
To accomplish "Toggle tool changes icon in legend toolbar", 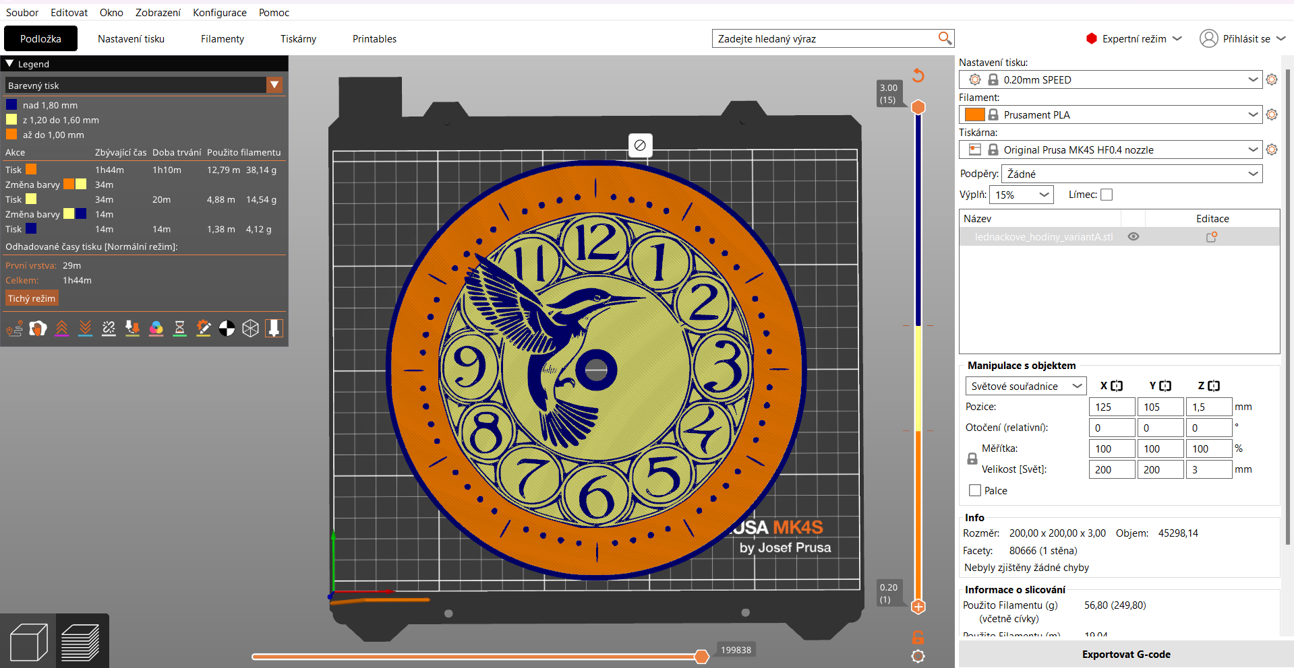I will pyautogui.click(x=132, y=329).
